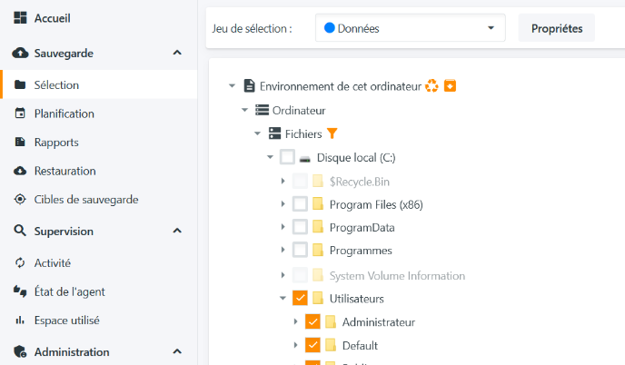Collapse the Fichiers tree node
The width and height of the screenshot is (625, 365).
tap(257, 133)
